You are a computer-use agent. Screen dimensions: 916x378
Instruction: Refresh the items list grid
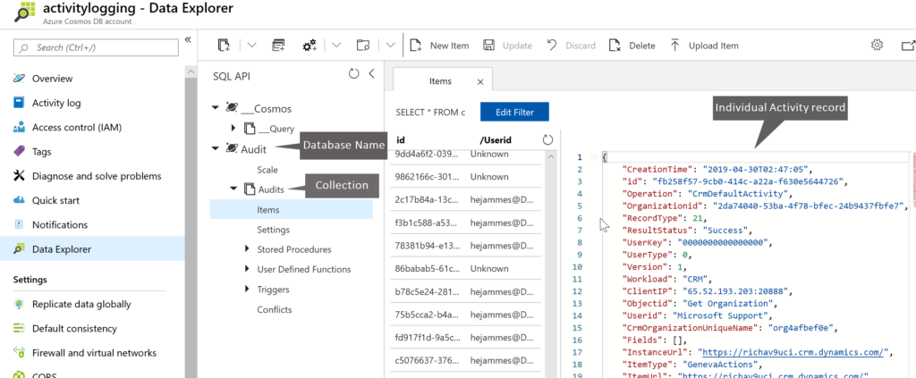548,139
